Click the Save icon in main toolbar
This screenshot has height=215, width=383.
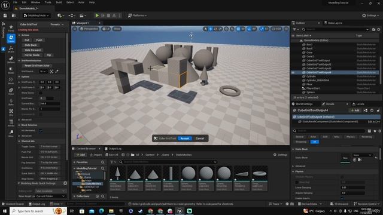click(5, 16)
